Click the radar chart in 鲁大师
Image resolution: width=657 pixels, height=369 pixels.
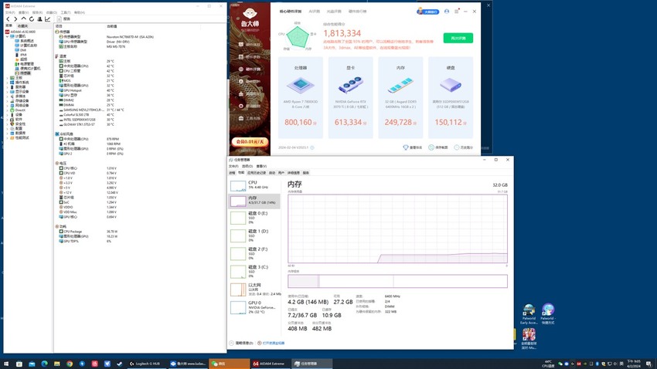[x=298, y=37]
